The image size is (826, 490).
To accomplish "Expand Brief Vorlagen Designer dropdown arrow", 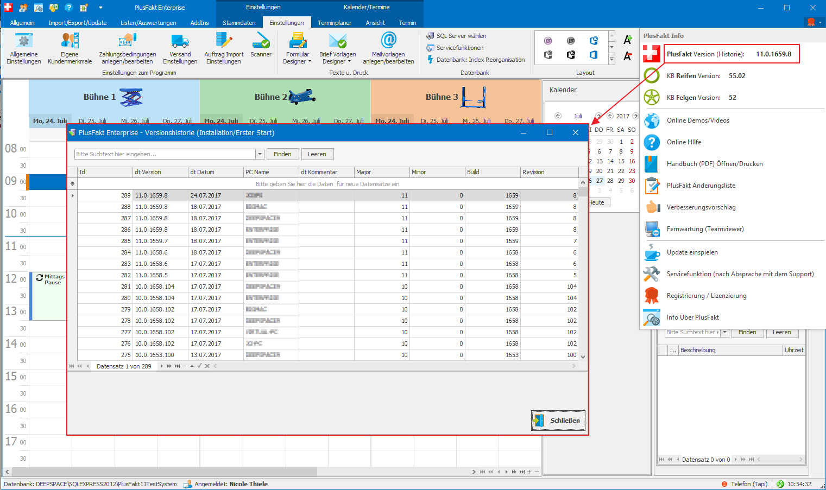I will (349, 62).
